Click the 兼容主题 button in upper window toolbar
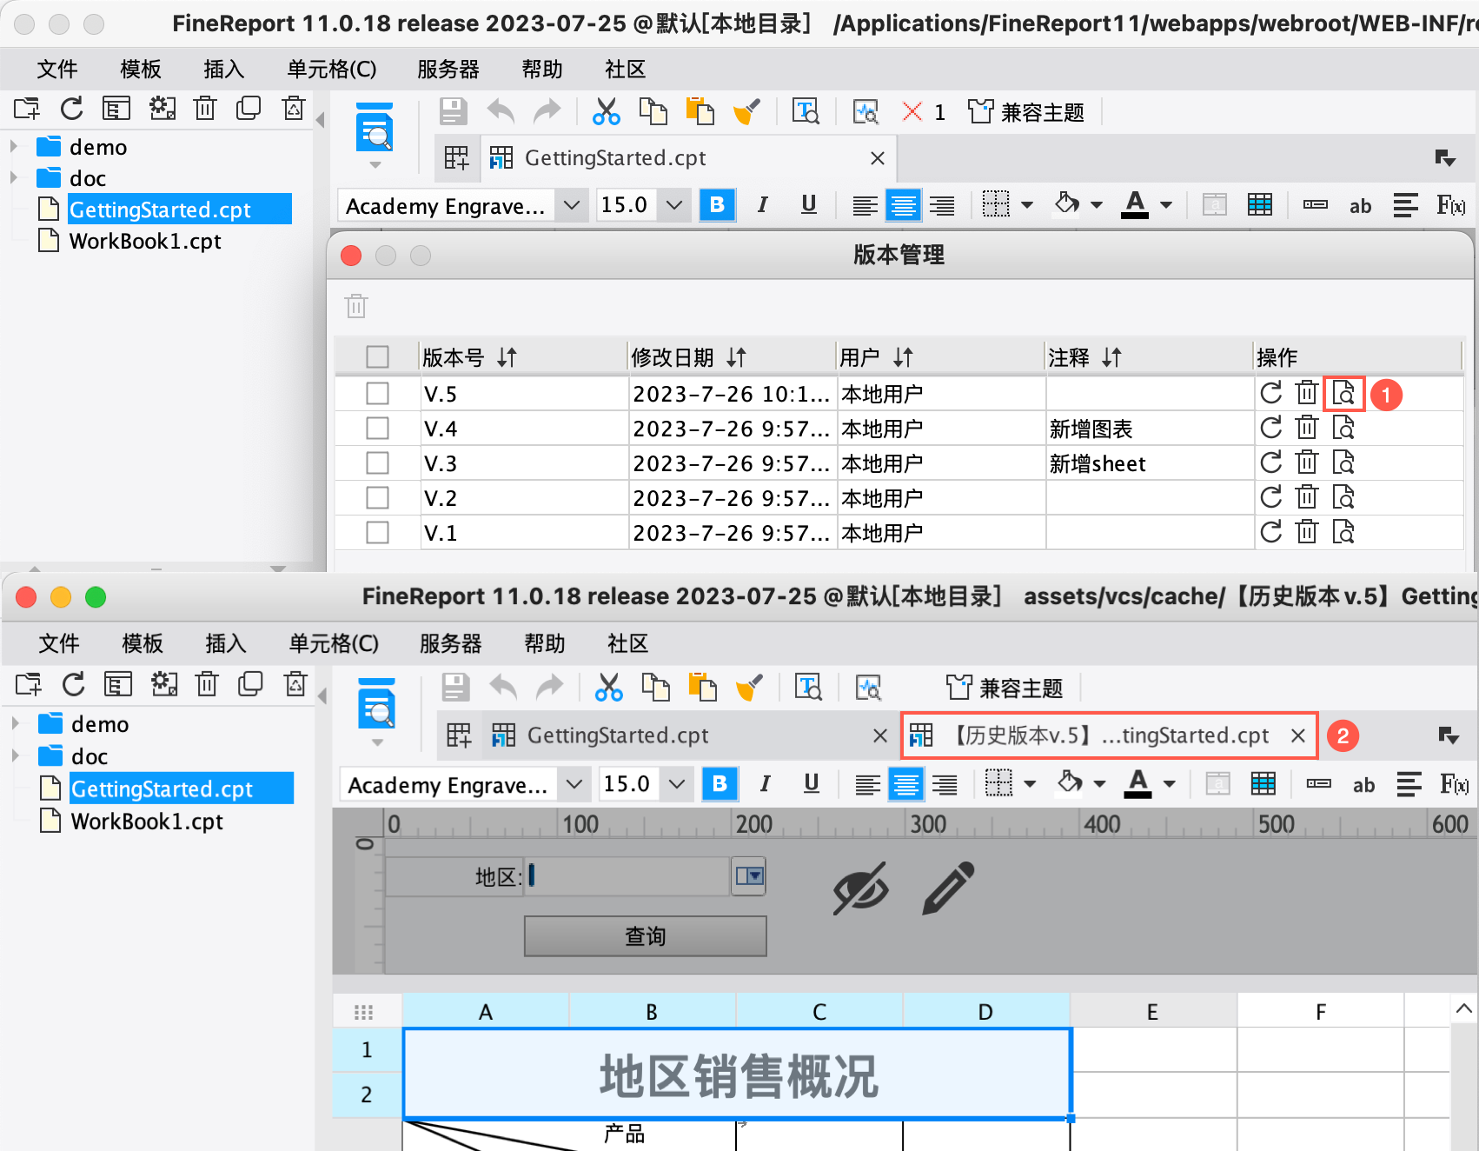Image resolution: width=1479 pixels, height=1151 pixels. click(x=1027, y=112)
